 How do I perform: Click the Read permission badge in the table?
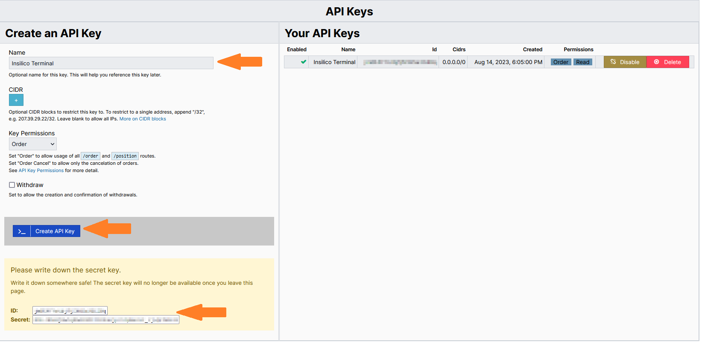coord(582,62)
